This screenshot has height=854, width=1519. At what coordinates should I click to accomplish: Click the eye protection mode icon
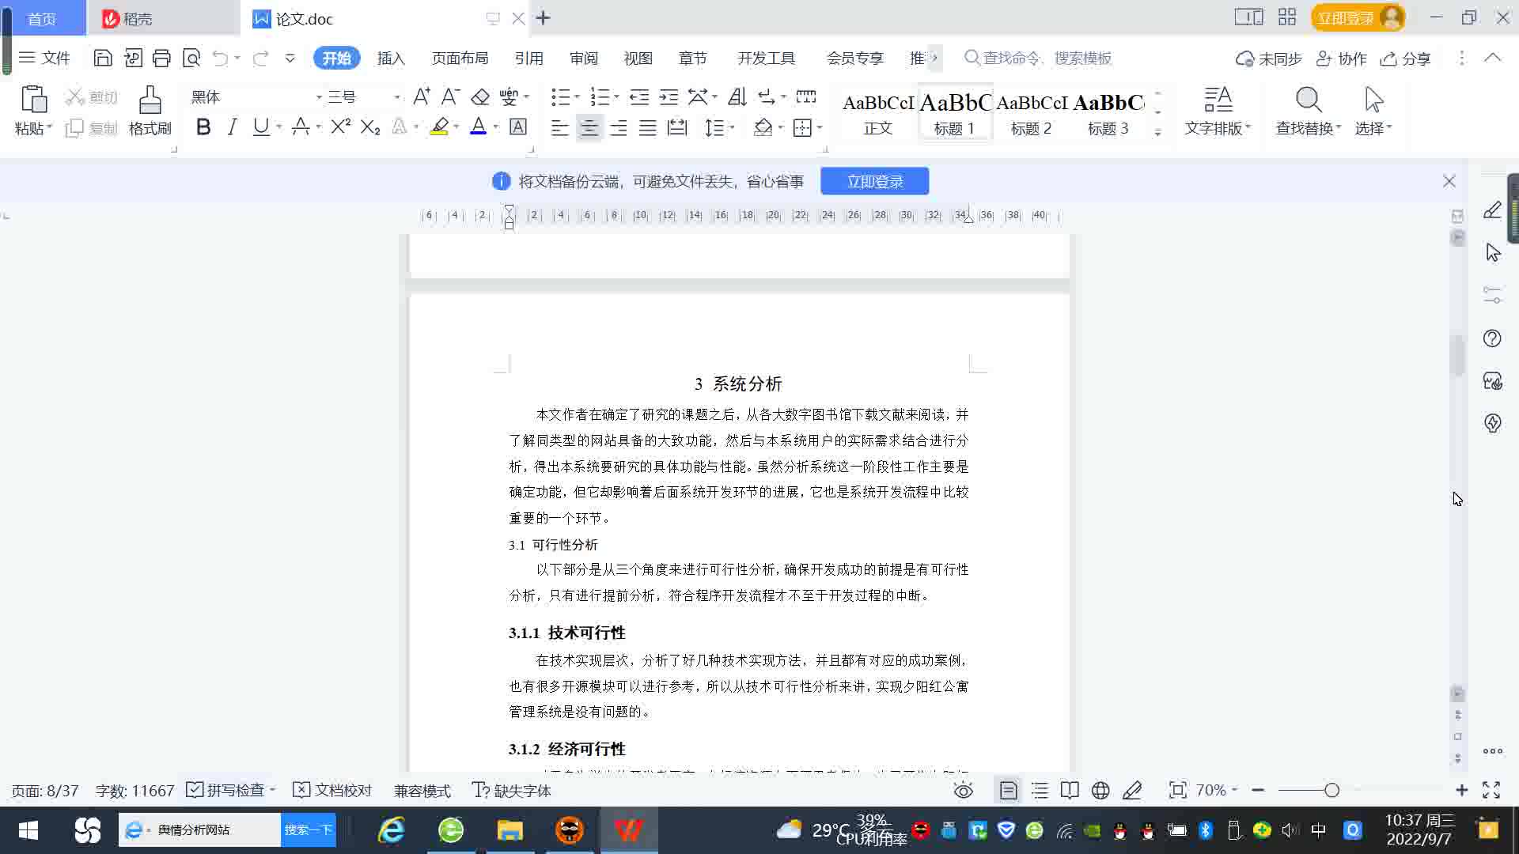pyautogui.click(x=964, y=790)
